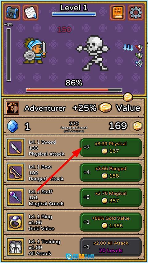Image resolution: width=148 pixels, height=263 pixels.
Task: Open the orange book icon
Action: click(x=118, y=13)
